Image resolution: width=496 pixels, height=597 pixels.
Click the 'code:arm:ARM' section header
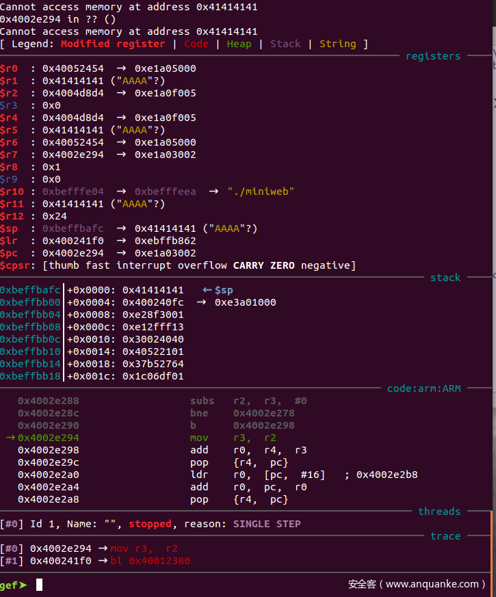point(423,388)
